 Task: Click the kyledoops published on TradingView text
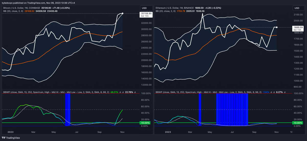pyautogui.click(x=20, y=3)
